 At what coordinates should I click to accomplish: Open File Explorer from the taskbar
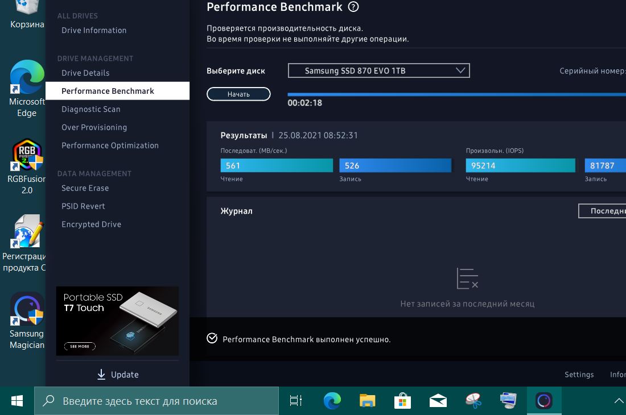pyautogui.click(x=367, y=401)
